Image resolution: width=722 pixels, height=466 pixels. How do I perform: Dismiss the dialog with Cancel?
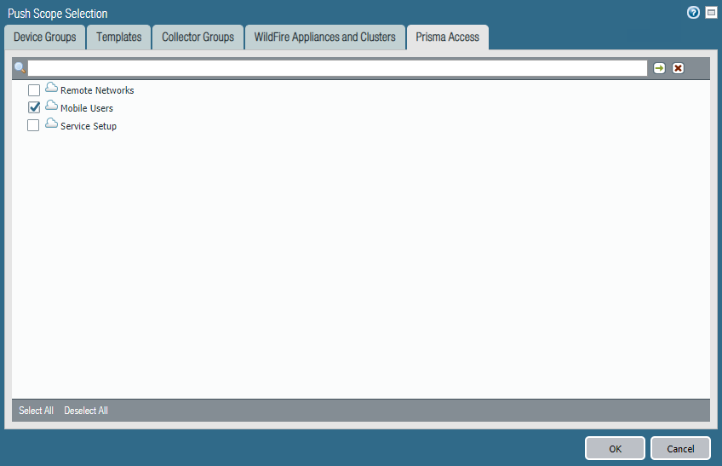tap(680, 448)
